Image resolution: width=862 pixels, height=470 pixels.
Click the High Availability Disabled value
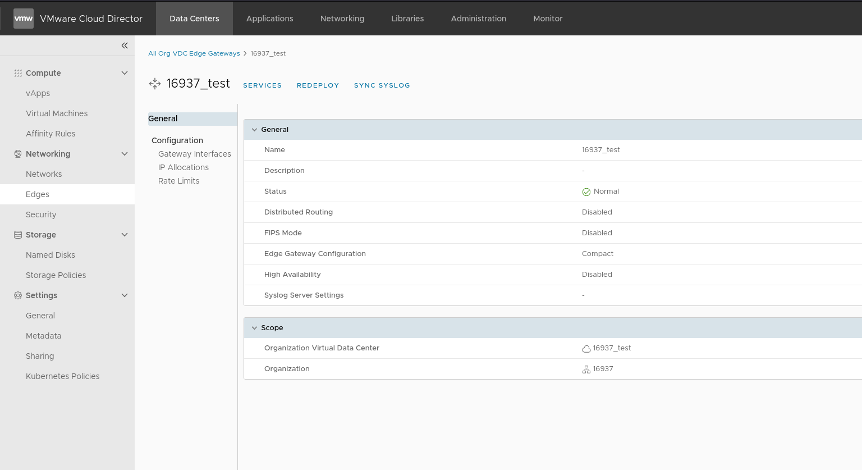(597, 275)
